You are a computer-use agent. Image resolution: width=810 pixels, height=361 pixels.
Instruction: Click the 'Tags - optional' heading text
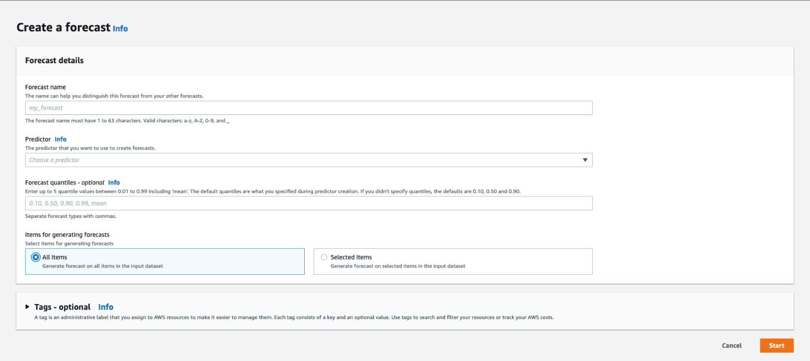tap(63, 307)
